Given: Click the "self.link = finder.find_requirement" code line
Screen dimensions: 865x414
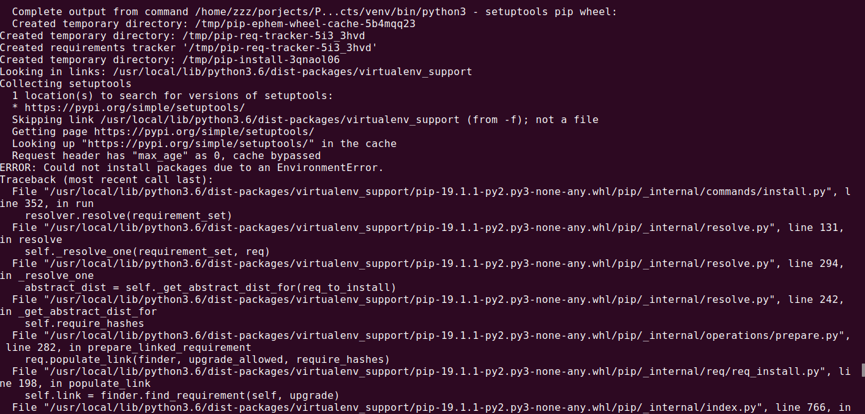Looking at the screenshot, I should coord(182,396).
